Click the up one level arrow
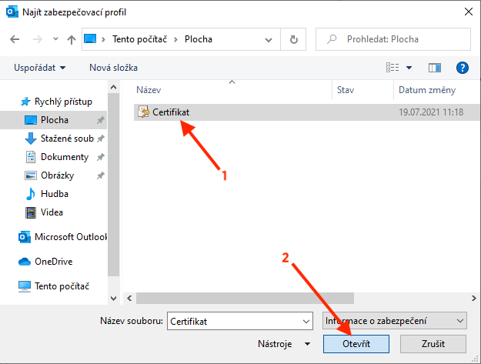 tap(72, 39)
